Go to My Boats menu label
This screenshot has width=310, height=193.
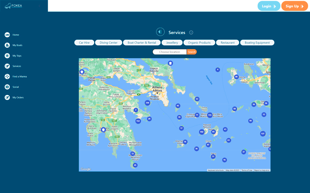pos(17,45)
